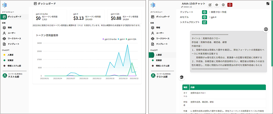Toggle chat visibility with the eye icon
273x114 pixels.
click(x=217, y=5)
